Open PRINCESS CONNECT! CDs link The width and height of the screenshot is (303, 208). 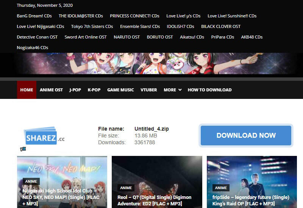coord(135,16)
